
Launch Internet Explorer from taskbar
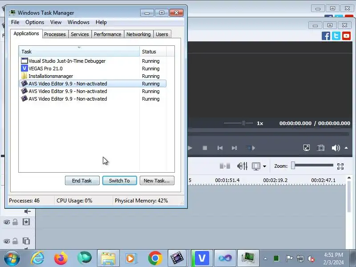click(x=37, y=258)
